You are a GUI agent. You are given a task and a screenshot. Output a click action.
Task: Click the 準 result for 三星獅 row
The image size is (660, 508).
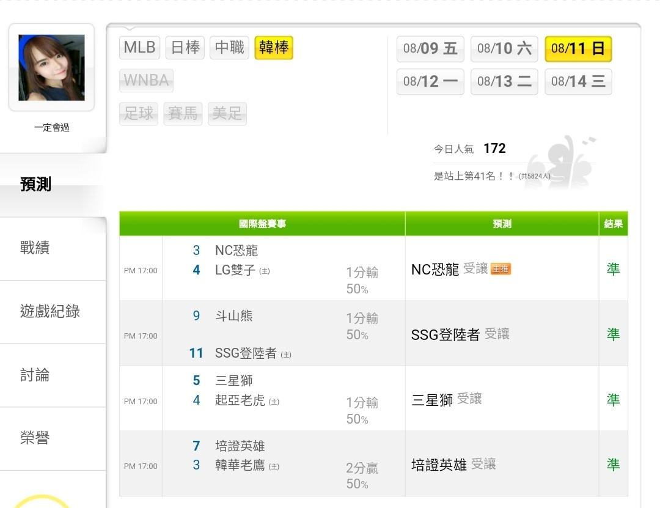614,399
